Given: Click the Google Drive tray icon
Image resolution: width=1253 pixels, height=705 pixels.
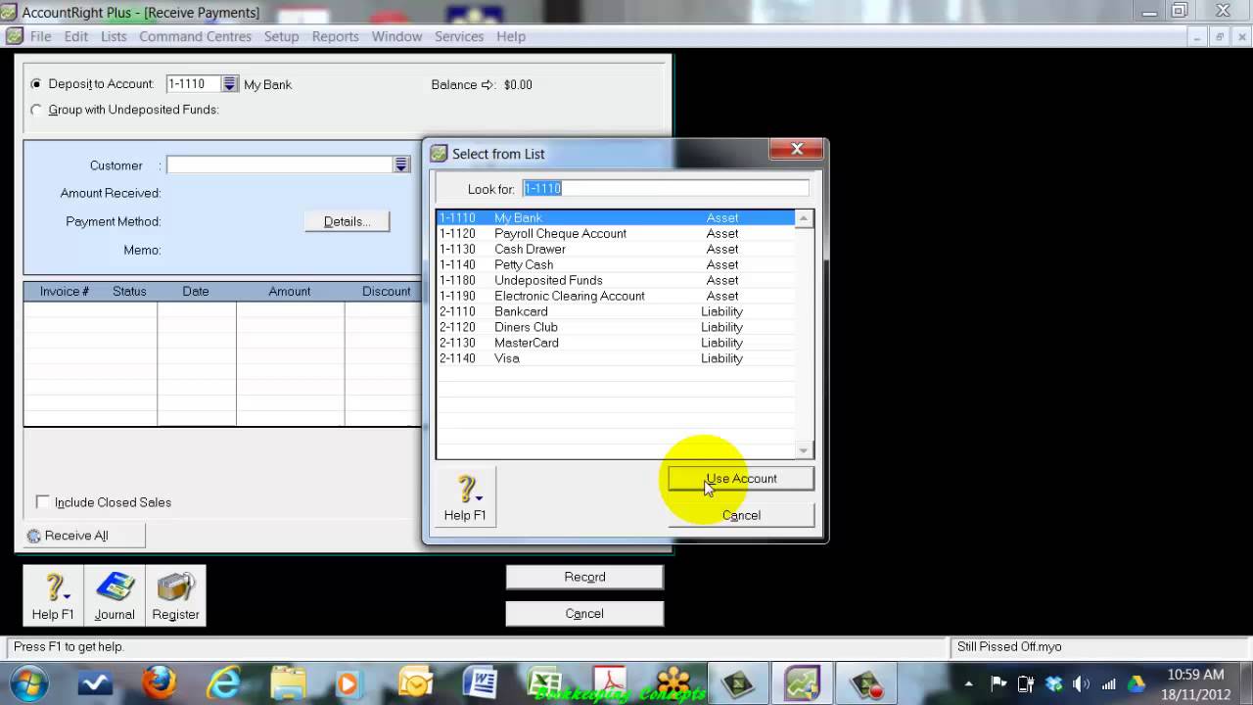Looking at the screenshot, I should pos(1137,683).
